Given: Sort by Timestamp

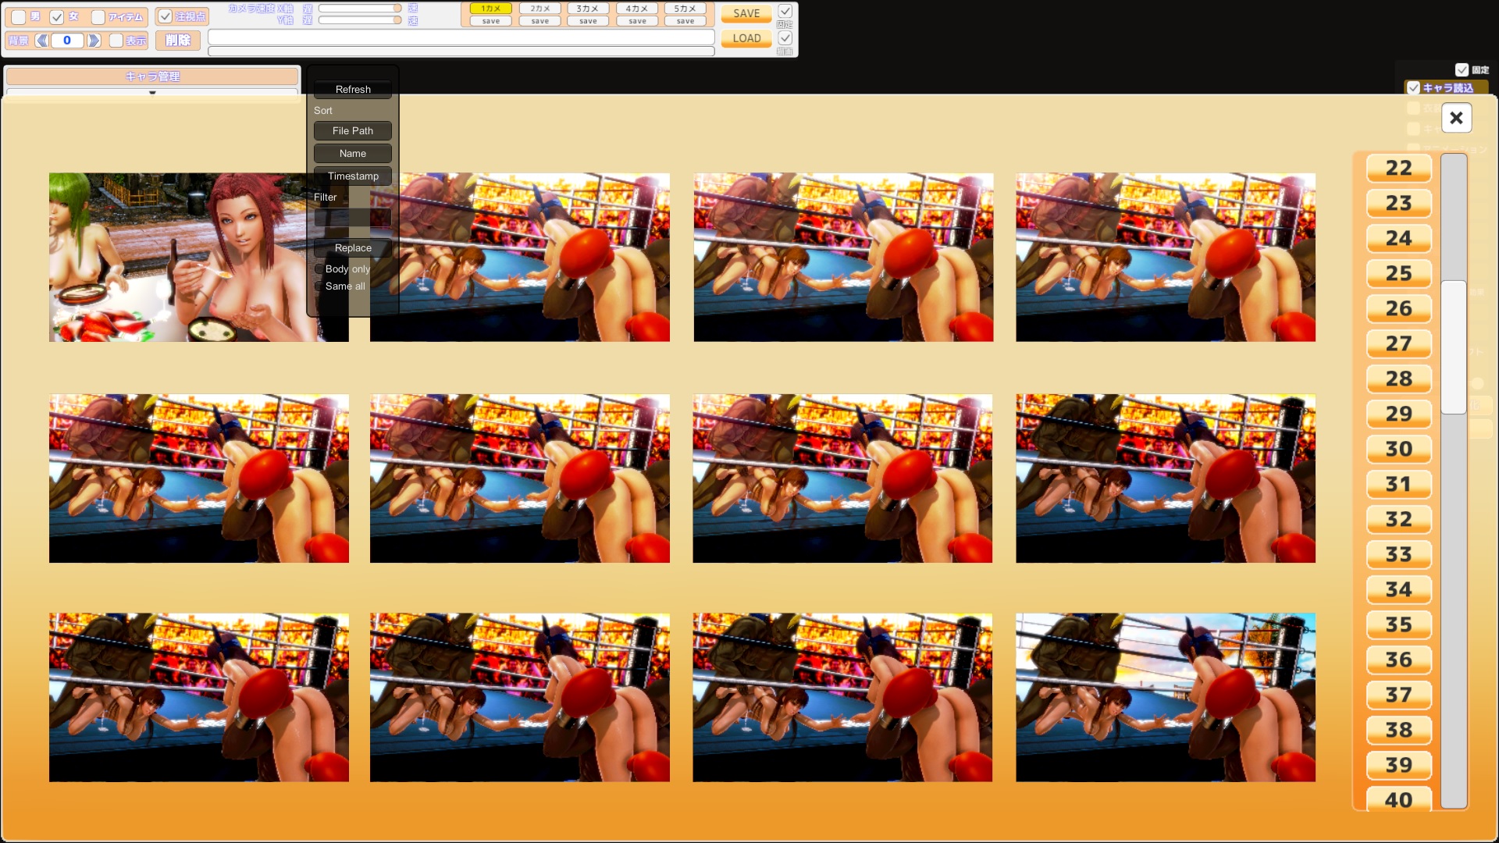Looking at the screenshot, I should pos(353,176).
